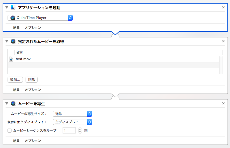Click QuickTime icon in 指定されたムービーを取得 header
This screenshot has width=230, height=148.
13,41
